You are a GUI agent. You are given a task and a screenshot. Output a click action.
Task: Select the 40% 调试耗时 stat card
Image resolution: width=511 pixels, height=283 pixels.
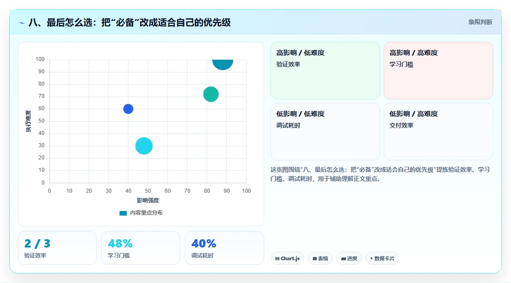[x=224, y=248]
